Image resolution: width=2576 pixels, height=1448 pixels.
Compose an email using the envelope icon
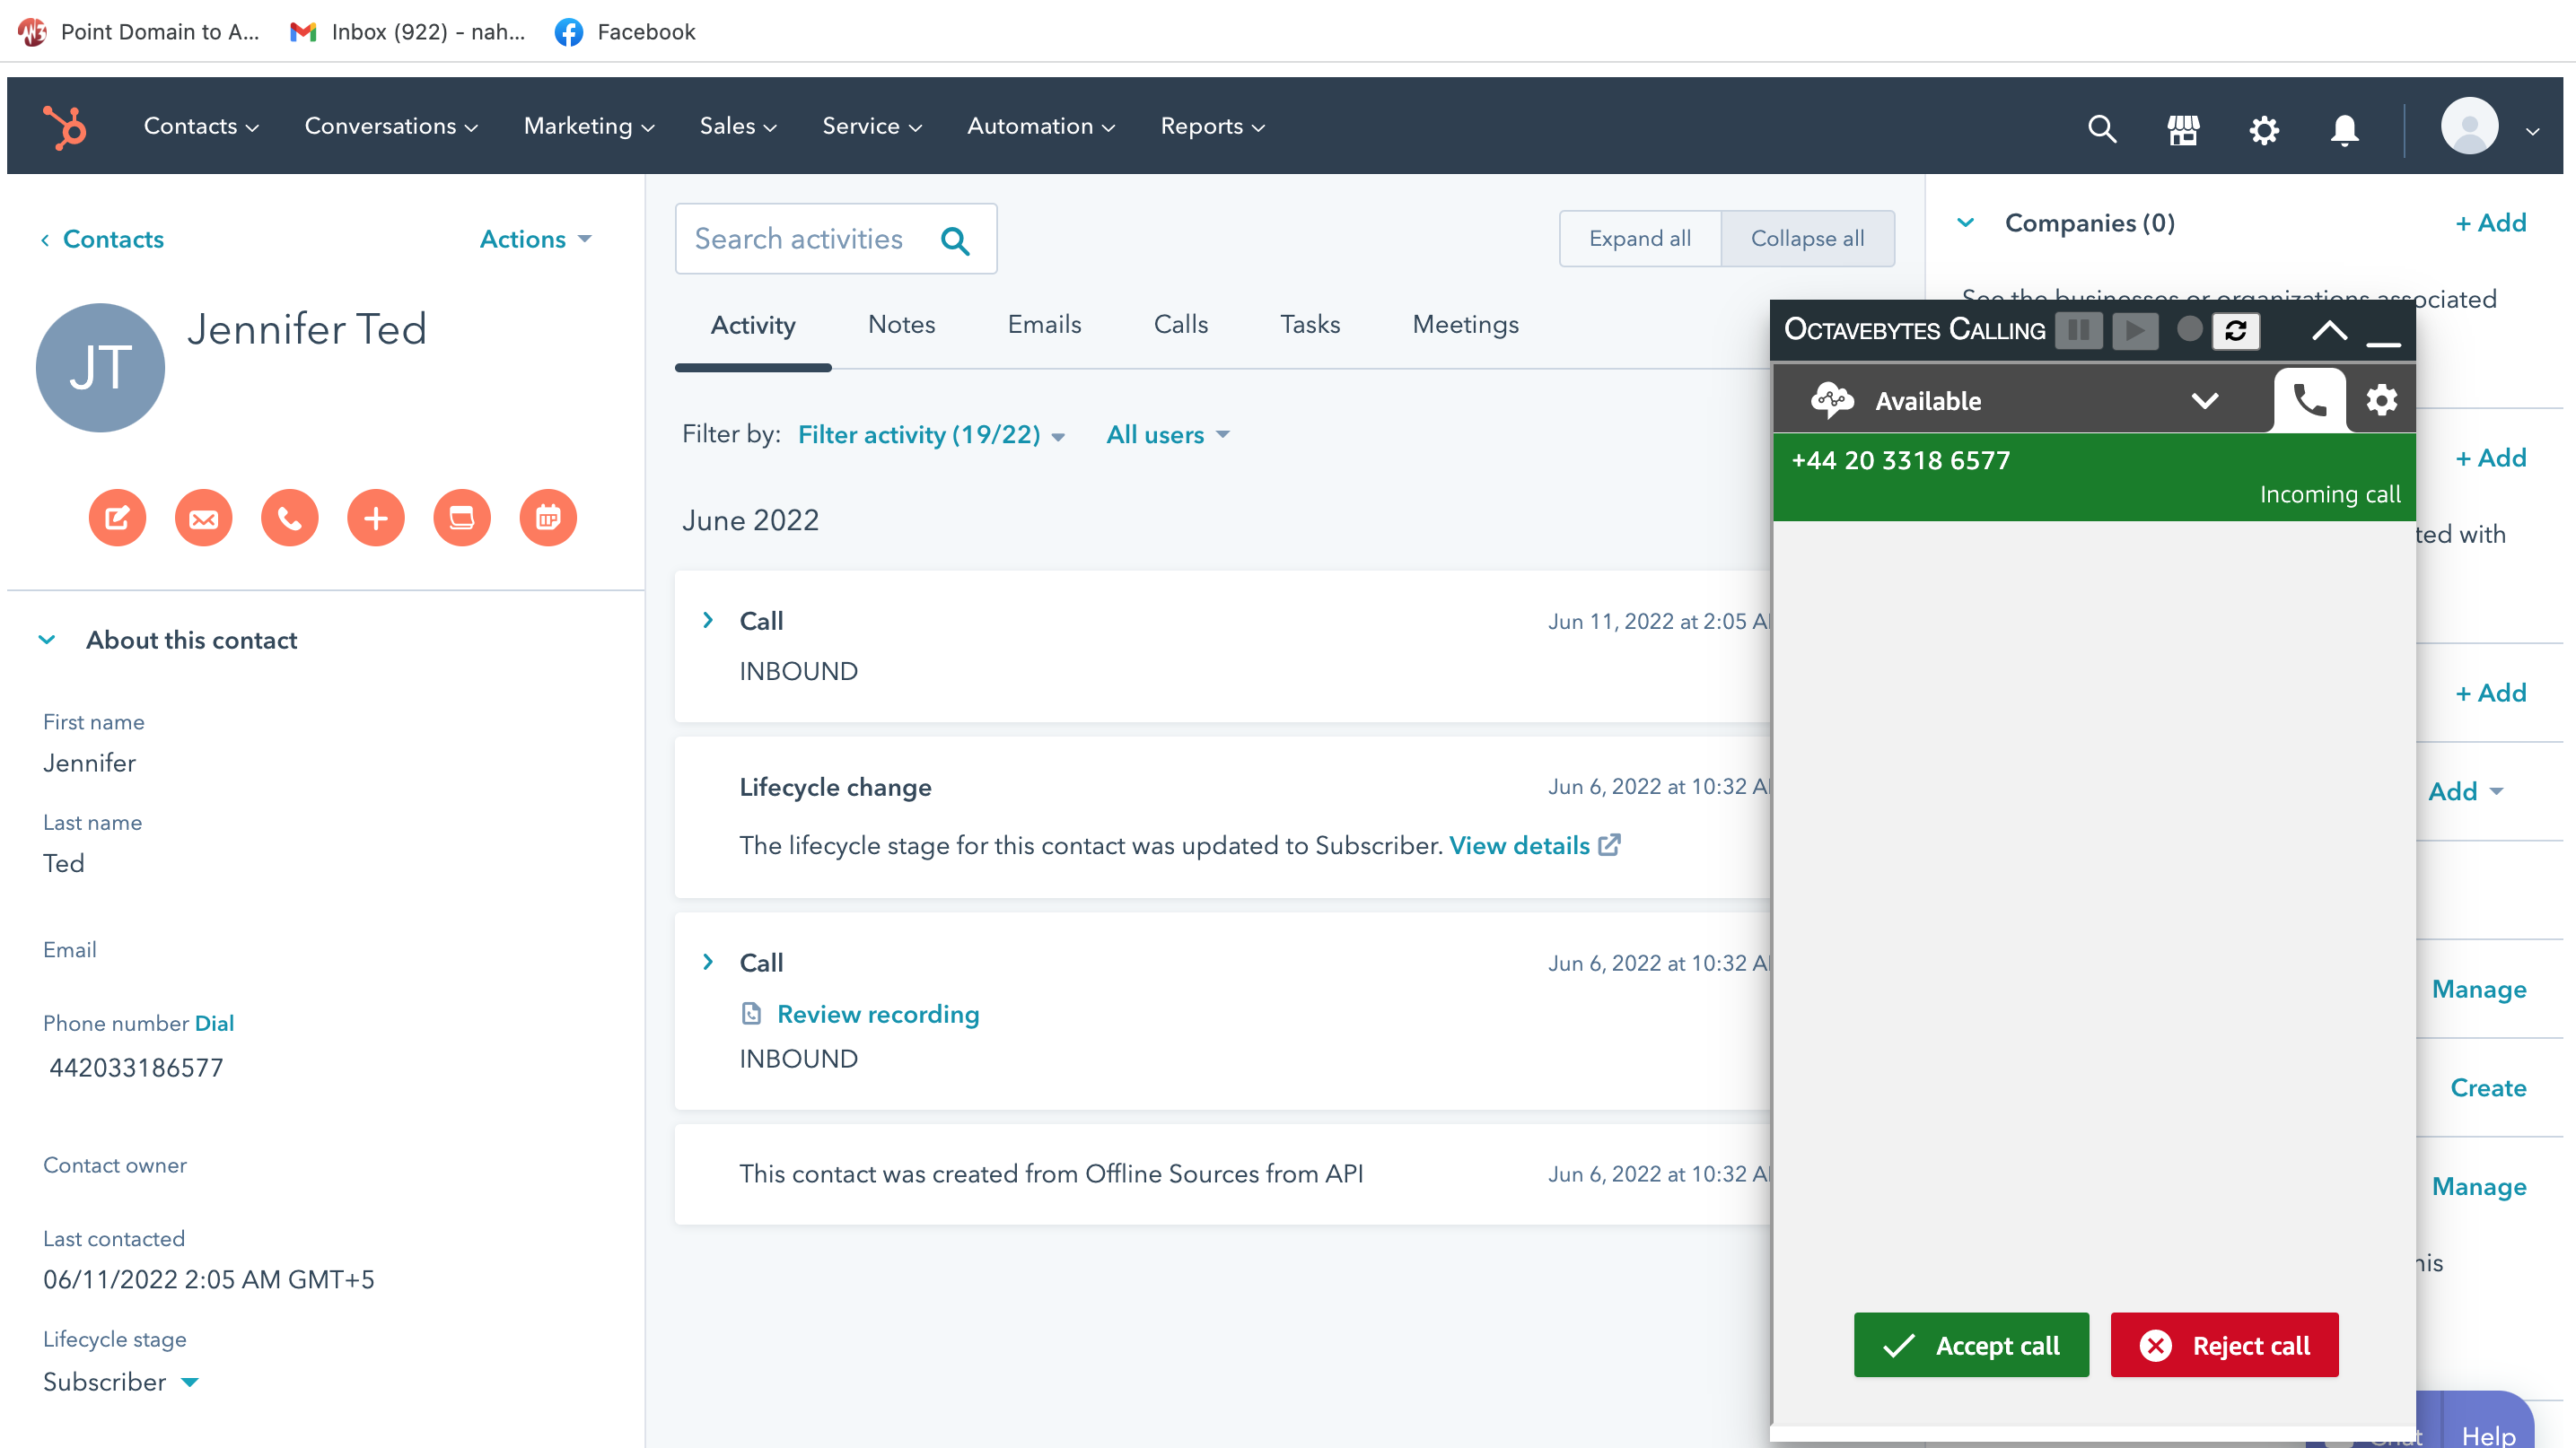click(x=203, y=518)
